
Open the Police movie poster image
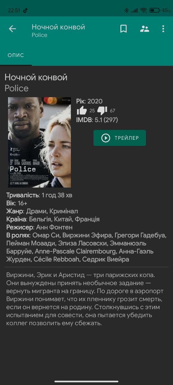tap(39, 142)
